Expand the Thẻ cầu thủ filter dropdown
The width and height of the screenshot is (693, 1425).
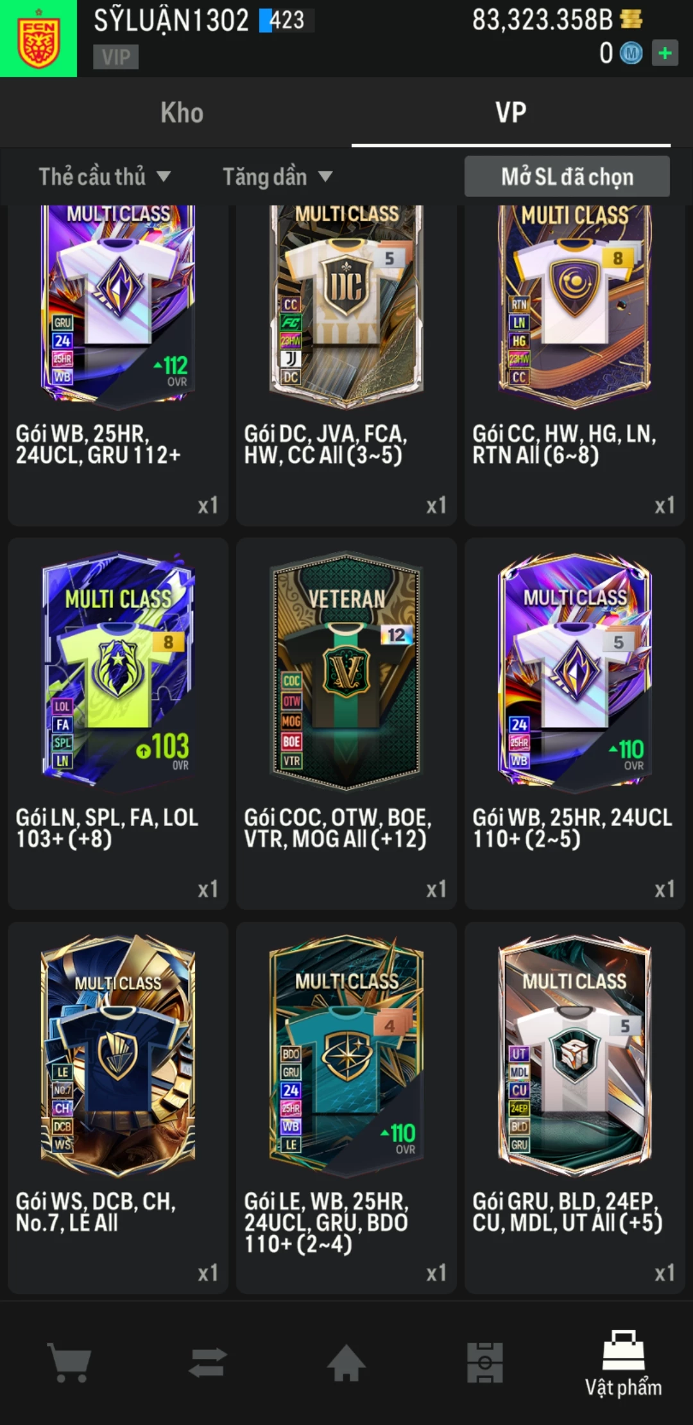tap(104, 177)
